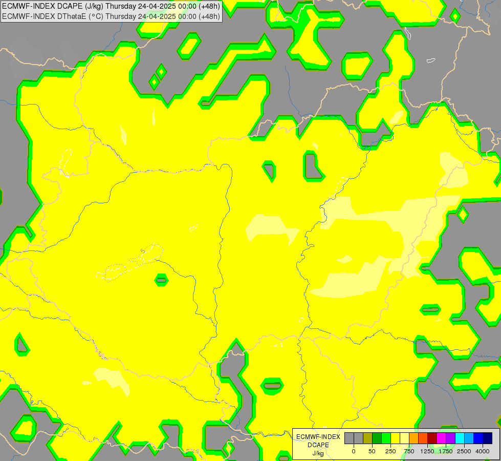Select the purple legend swatch

click(450, 438)
